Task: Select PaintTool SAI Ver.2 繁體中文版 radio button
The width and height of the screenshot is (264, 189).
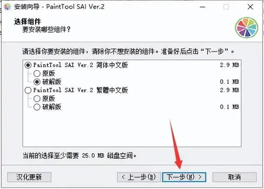Action: (x=28, y=90)
